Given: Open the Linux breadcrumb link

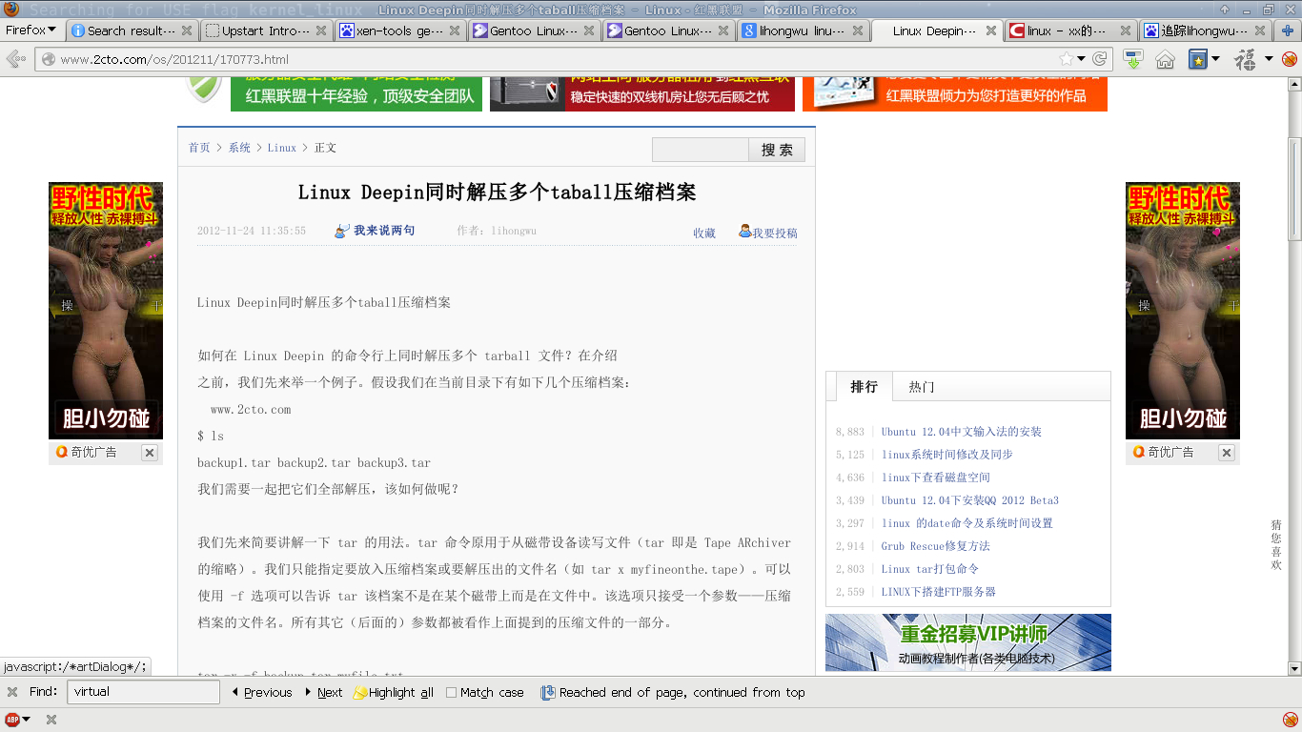Looking at the screenshot, I should click(x=282, y=148).
